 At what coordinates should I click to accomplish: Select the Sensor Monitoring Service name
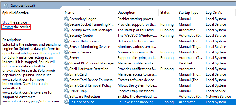pyautogui.click(x=90, y=47)
